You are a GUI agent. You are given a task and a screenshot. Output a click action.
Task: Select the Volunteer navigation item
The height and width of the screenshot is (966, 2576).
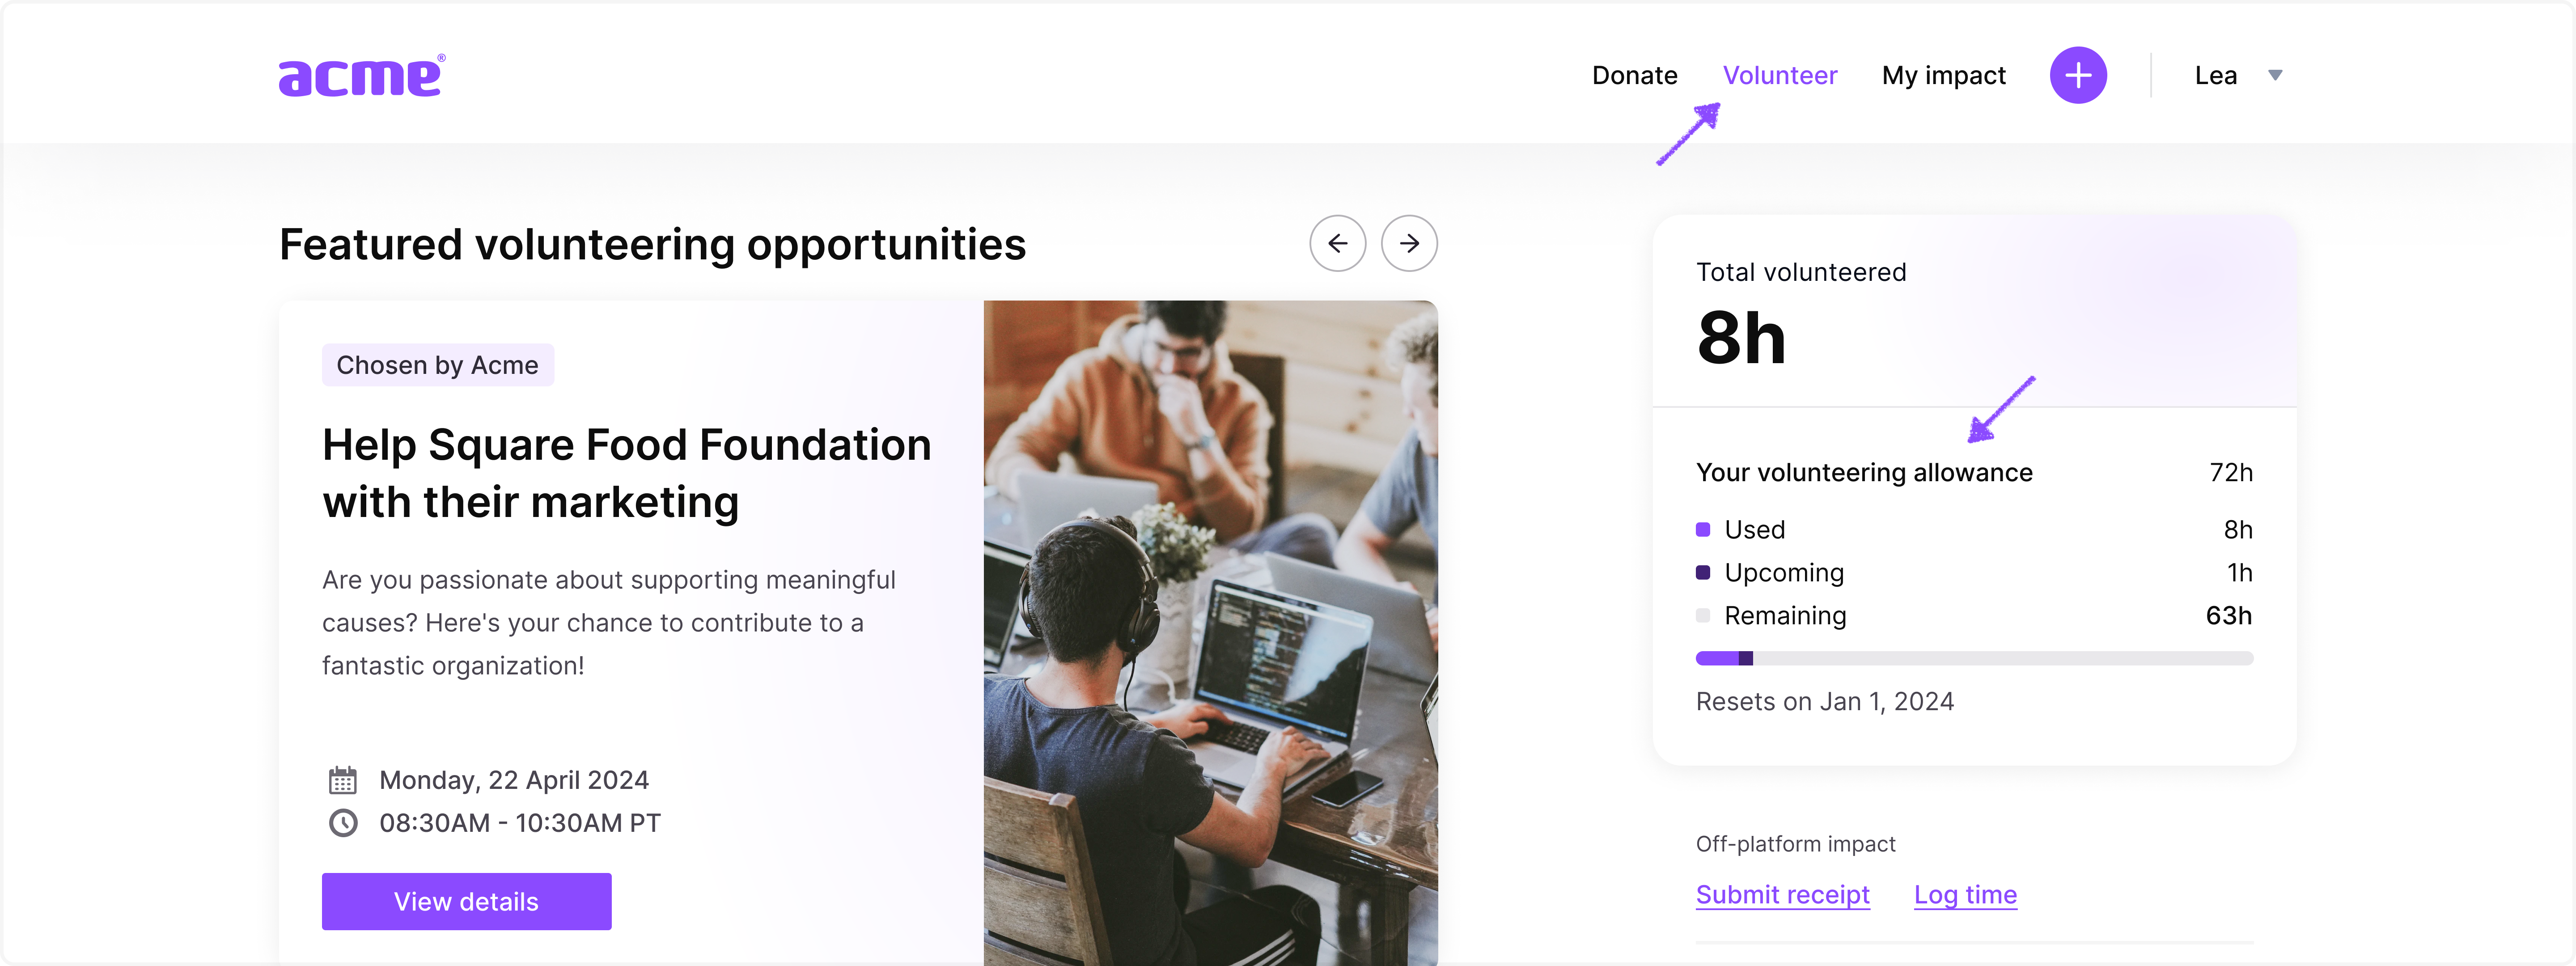(x=1779, y=76)
